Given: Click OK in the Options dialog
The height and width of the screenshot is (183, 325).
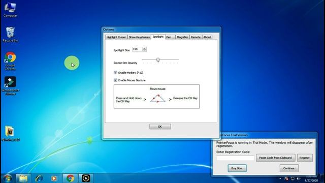Looking at the screenshot, I should (x=160, y=127).
